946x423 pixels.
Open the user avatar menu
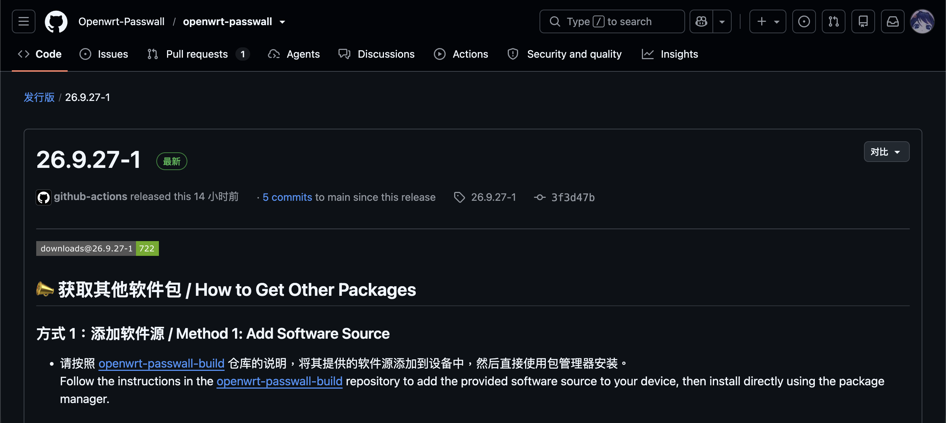point(922,21)
